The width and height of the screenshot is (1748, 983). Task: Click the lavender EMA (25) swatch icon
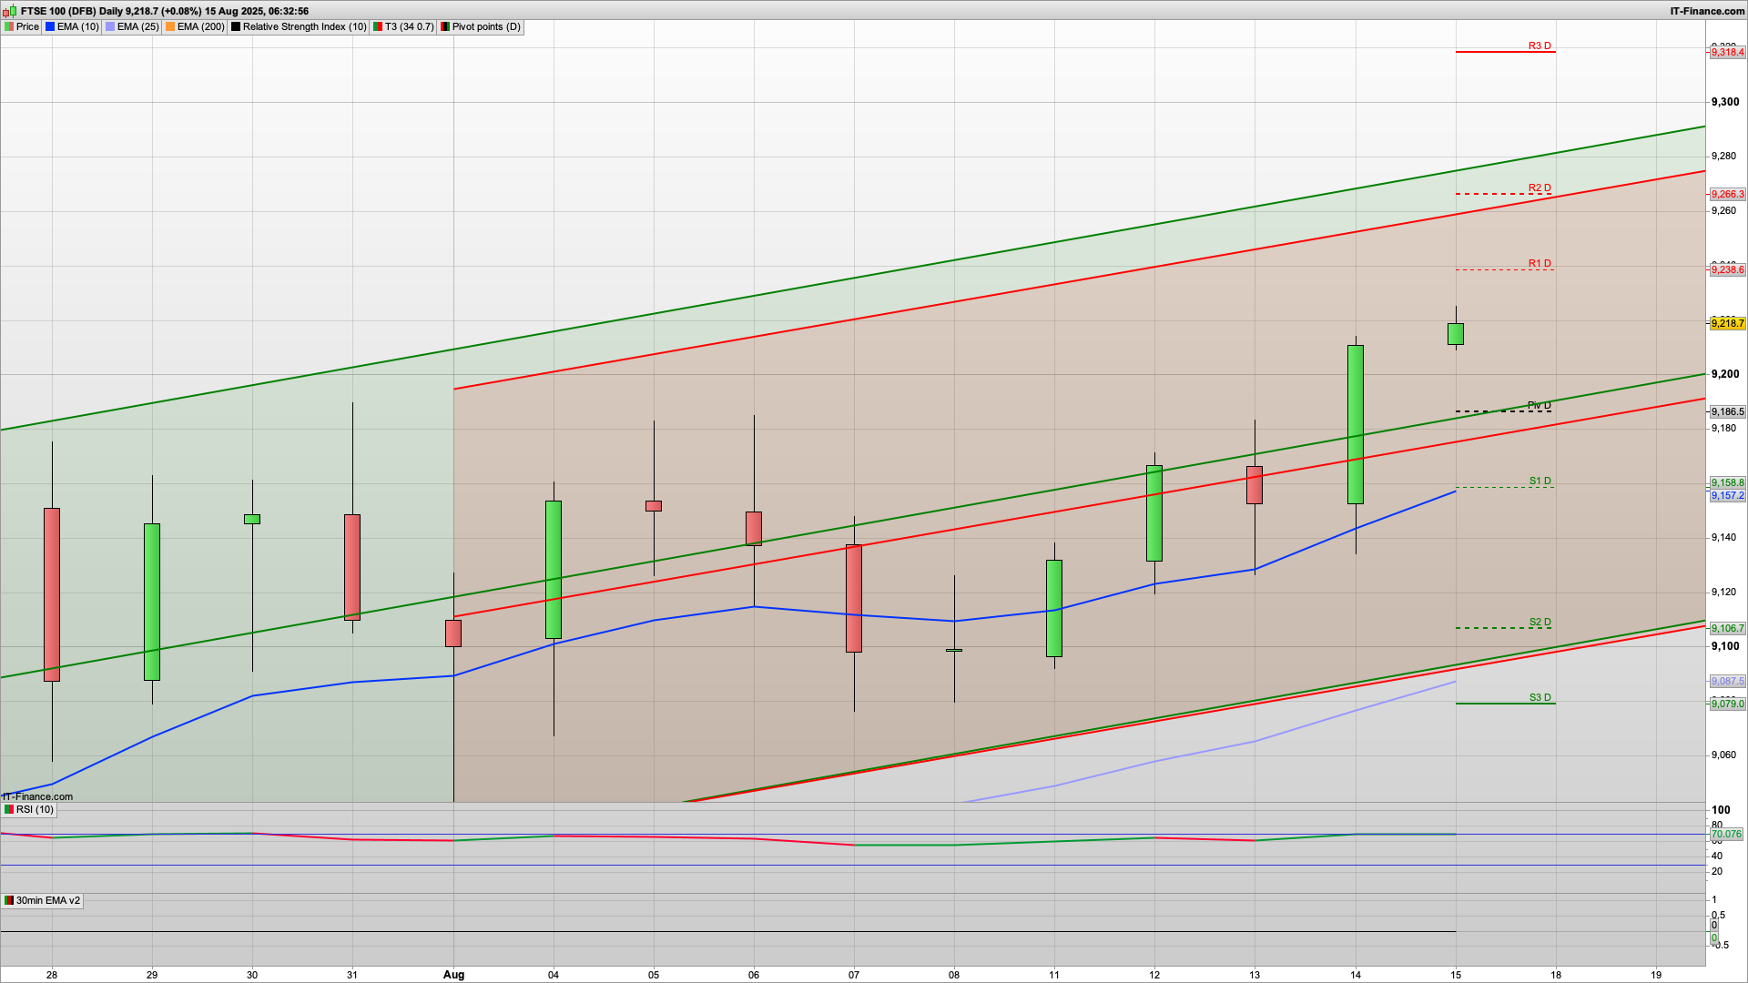click(x=110, y=27)
